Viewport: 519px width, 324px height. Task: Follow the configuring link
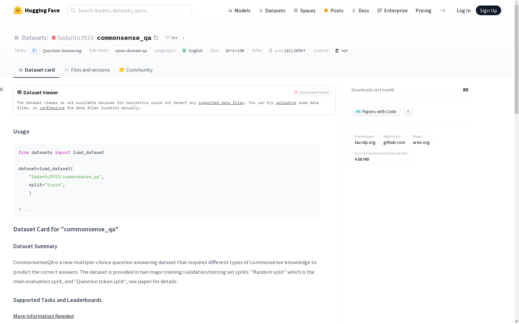(x=52, y=108)
